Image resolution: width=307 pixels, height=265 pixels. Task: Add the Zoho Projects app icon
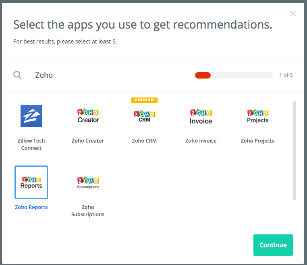(x=257, y=116)
